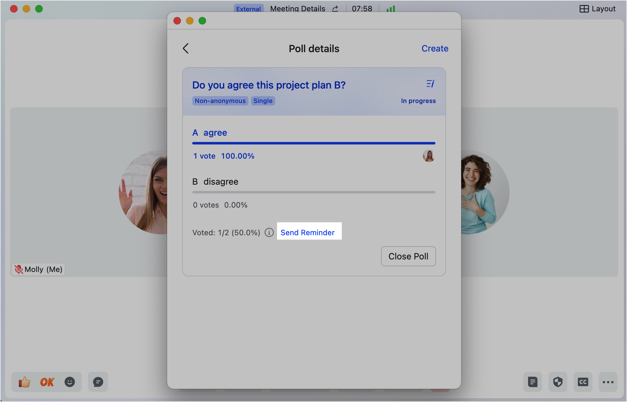
Task: Open the emoji reactions picker
Action: click(70, 382)
